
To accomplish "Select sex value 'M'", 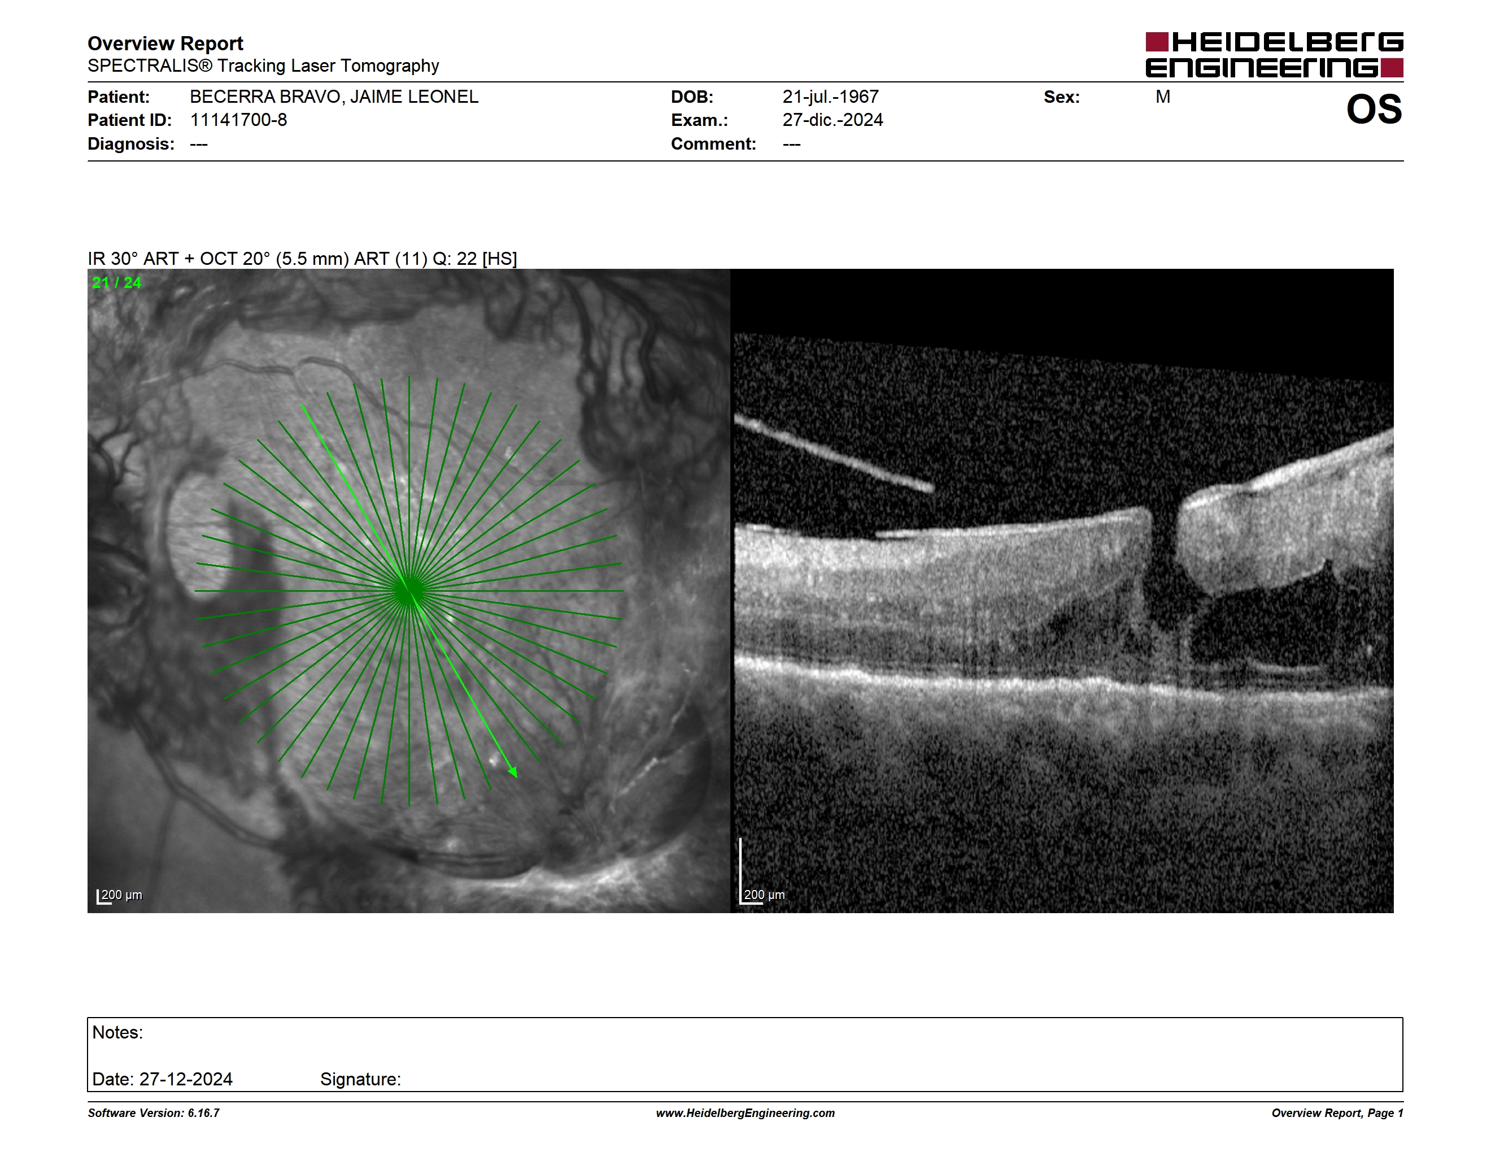I will (x=1163, y=97).
